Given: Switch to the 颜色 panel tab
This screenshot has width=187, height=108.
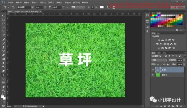Looking at the screenshot, I should click(x=153, y=13).
